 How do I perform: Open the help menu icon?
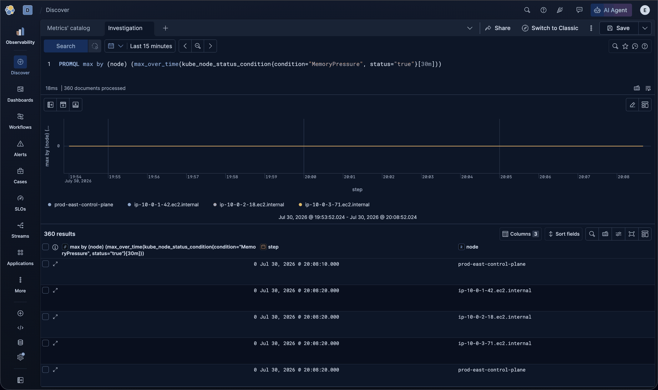544,10
